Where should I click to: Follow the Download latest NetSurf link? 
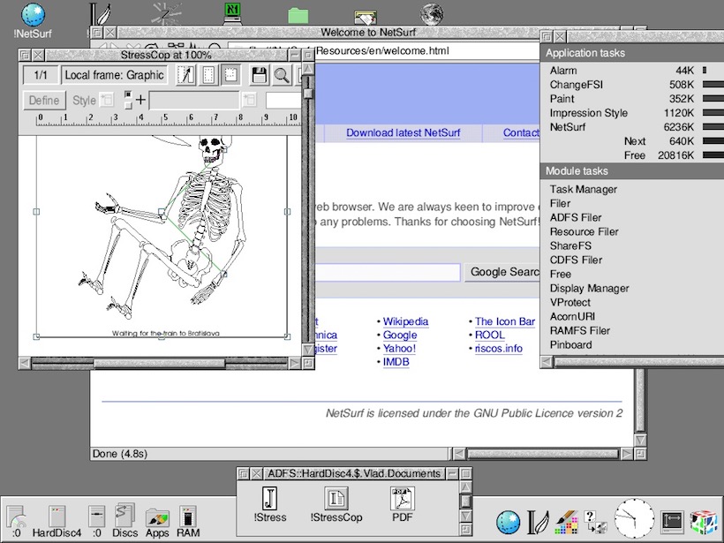pyautogui.click(x=403, y=133)
